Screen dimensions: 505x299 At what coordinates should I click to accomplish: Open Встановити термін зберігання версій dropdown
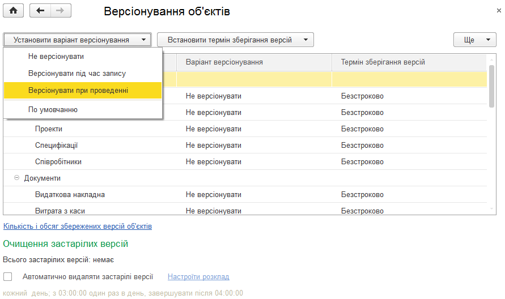click(235, 40)
